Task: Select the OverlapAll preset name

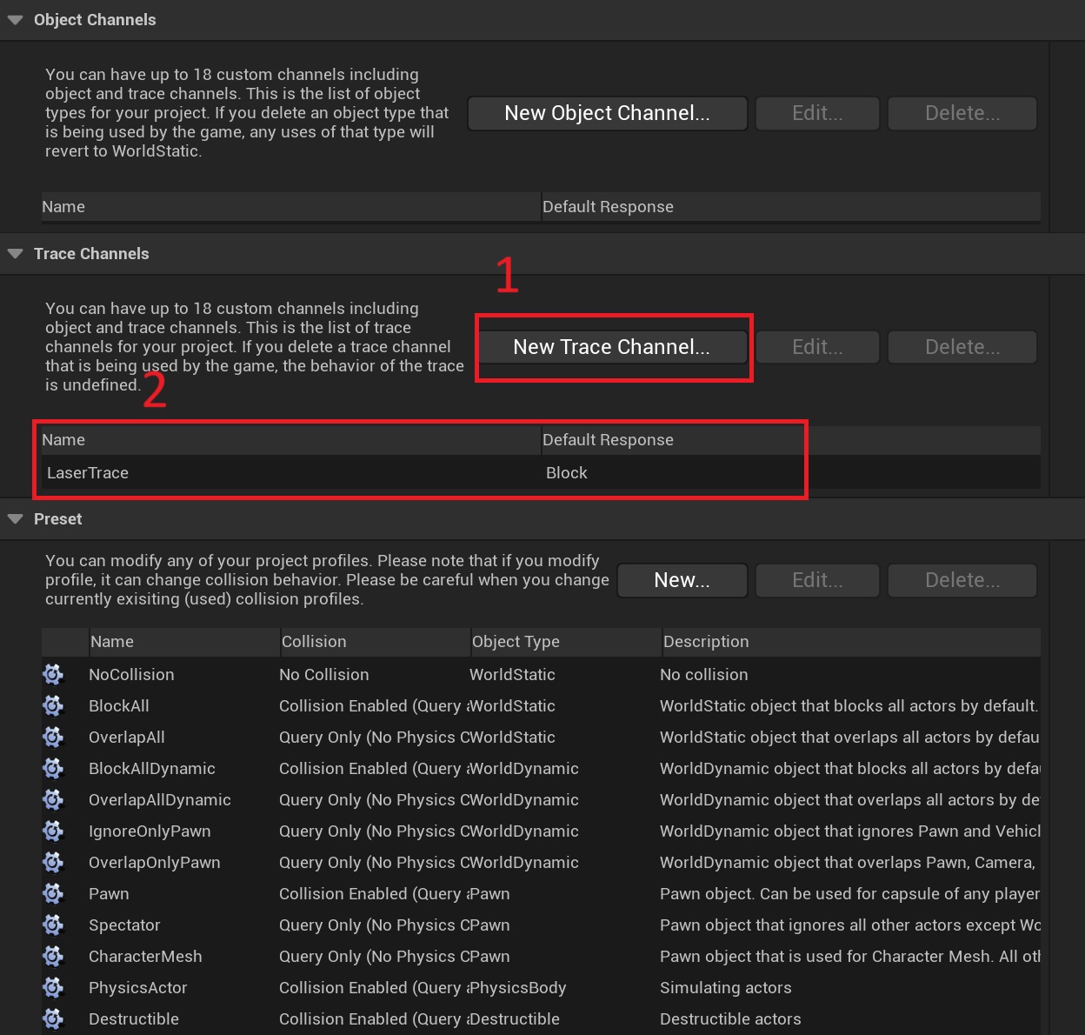Action: click(x=127, y=738)
